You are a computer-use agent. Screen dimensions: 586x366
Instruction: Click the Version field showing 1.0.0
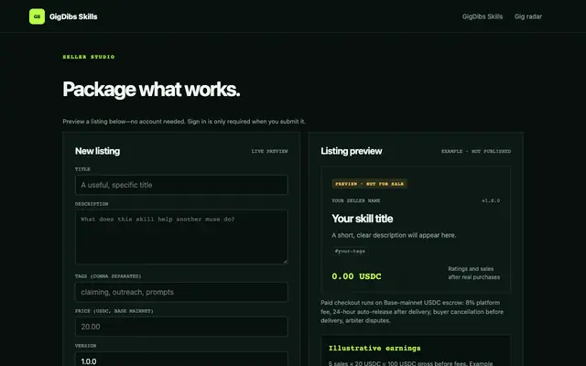(181, 360)
